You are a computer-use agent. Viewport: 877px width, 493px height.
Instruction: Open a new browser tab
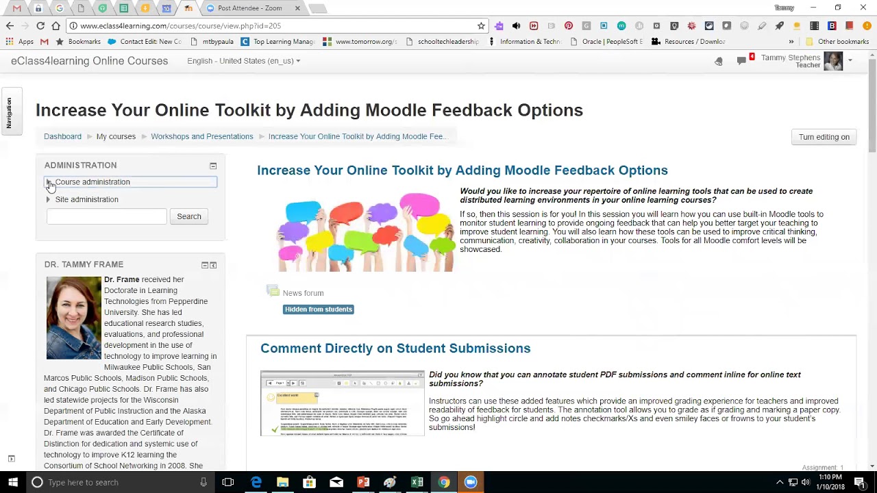click(317, 8)
